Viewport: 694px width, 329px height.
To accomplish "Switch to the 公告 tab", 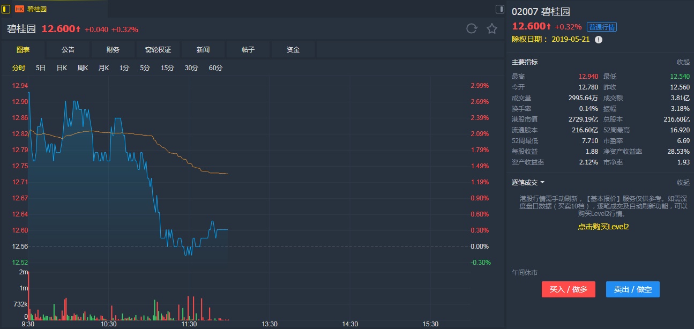I will click(x=68, y=50).
